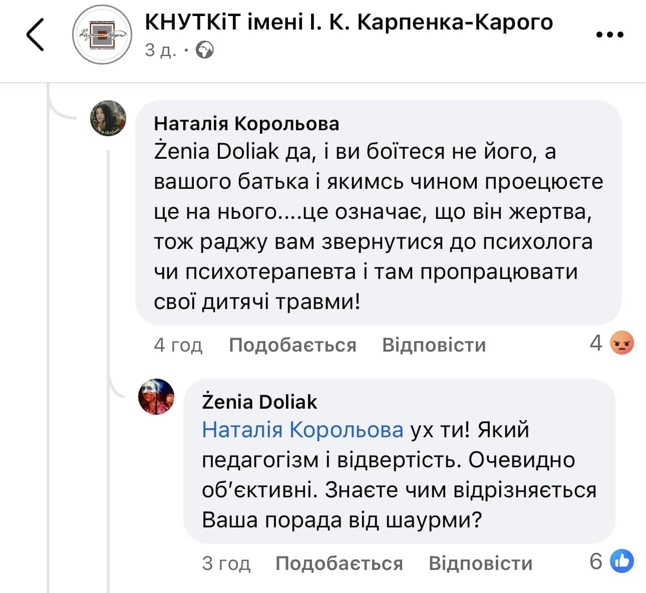Open Наталія Корольова's profile picture
646x593 pixels.
108,118
